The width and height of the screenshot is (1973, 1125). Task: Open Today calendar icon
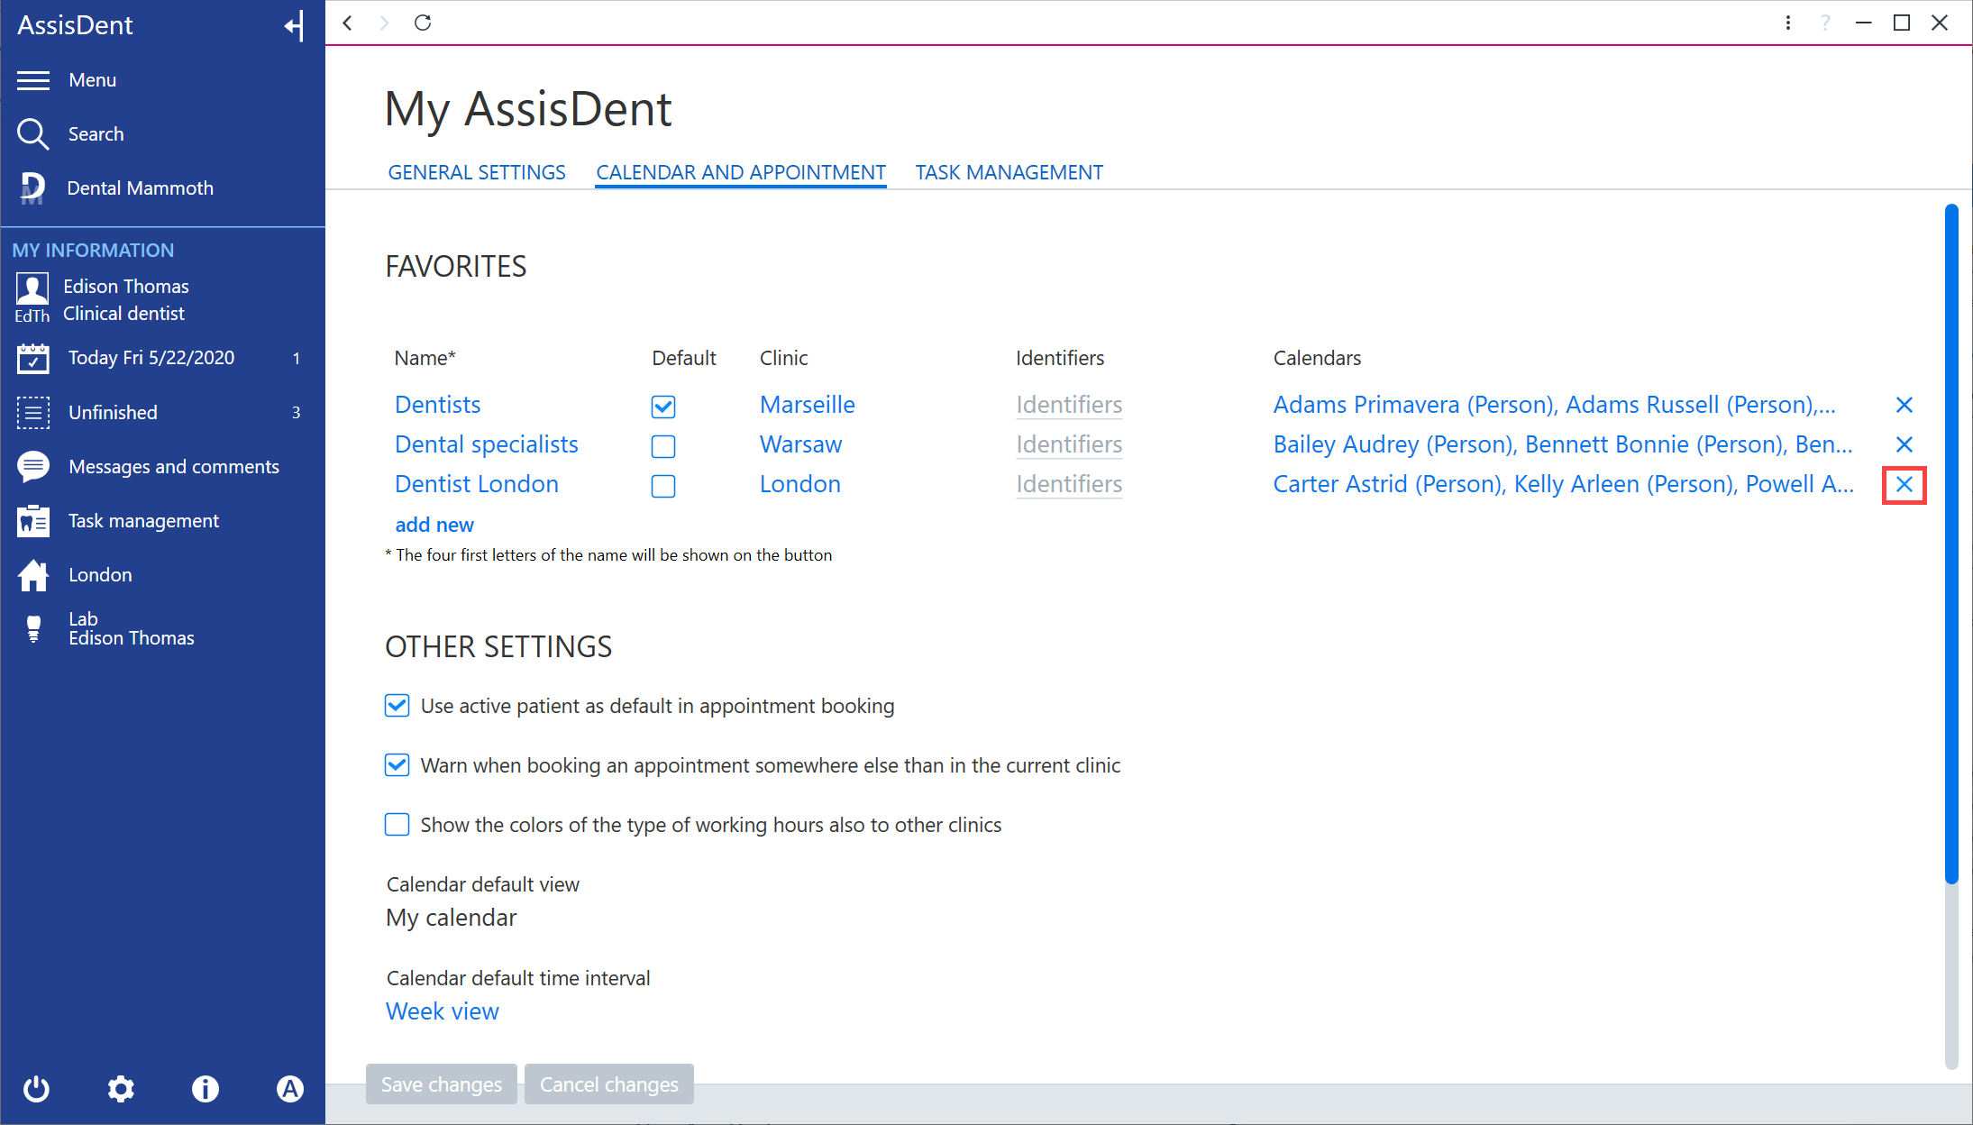click(x=33, y=358)
